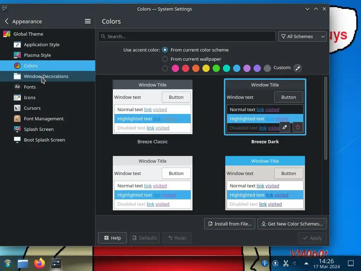This screenshot has height=271, width=361.
Task: Click the Cursors sidebar item's icon
Action: [17, 108]
